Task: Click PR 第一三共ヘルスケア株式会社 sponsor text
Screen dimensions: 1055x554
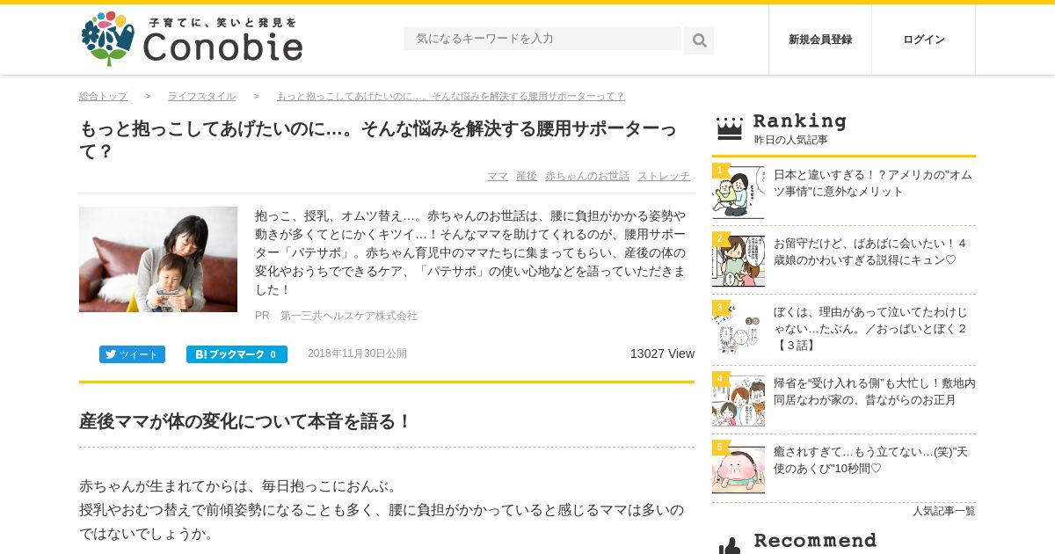Action: coord(336,316)
